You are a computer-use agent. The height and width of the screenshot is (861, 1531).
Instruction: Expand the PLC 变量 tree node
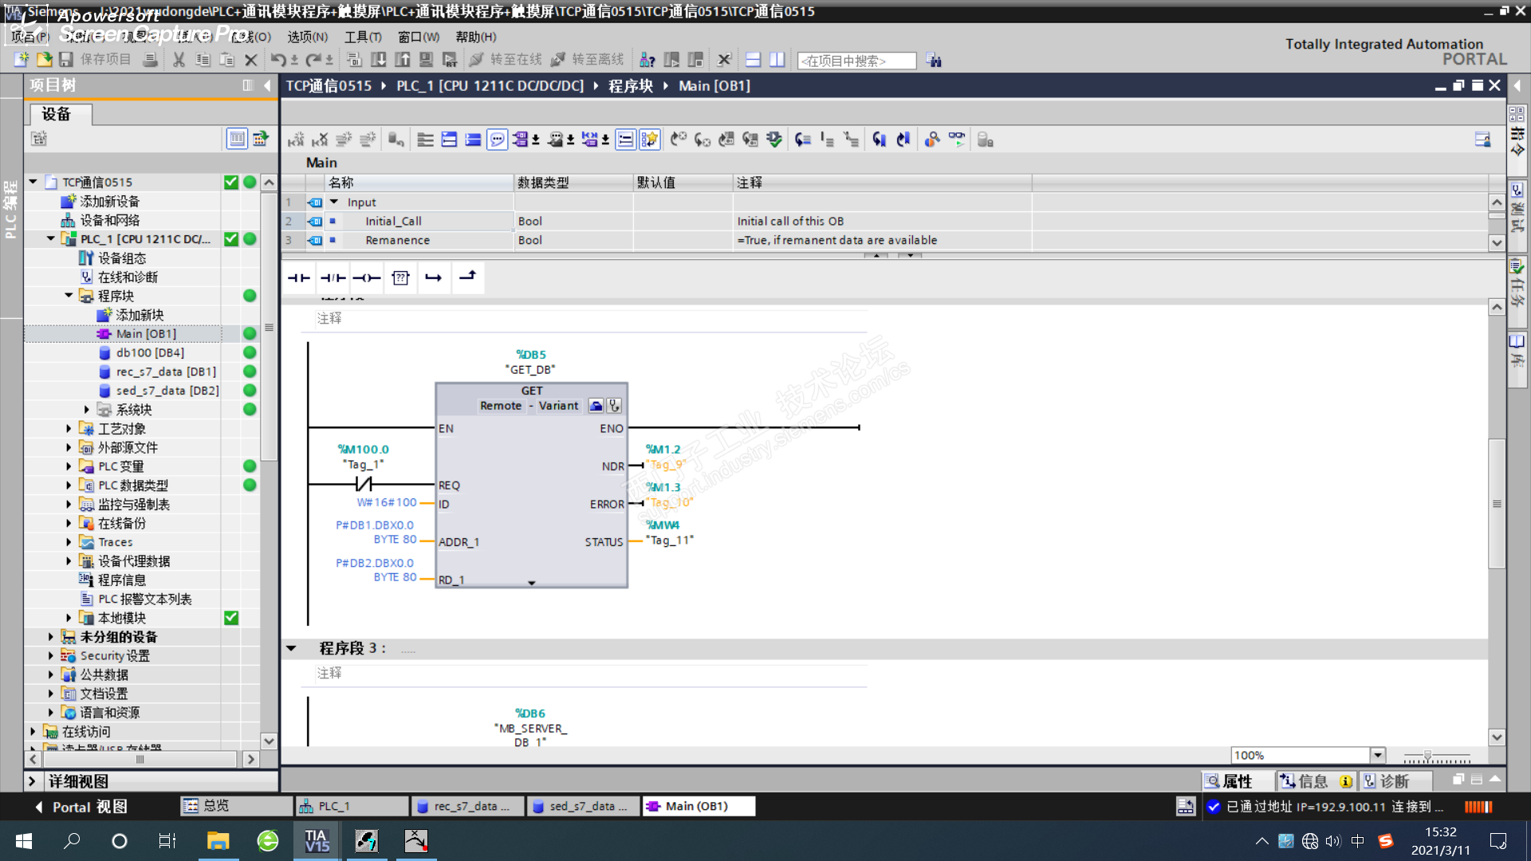tap(69, 466)
